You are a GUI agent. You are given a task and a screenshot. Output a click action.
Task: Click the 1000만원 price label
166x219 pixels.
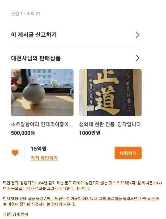click(90, 133)
